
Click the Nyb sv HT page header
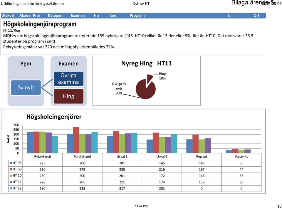tap(141, 4)
